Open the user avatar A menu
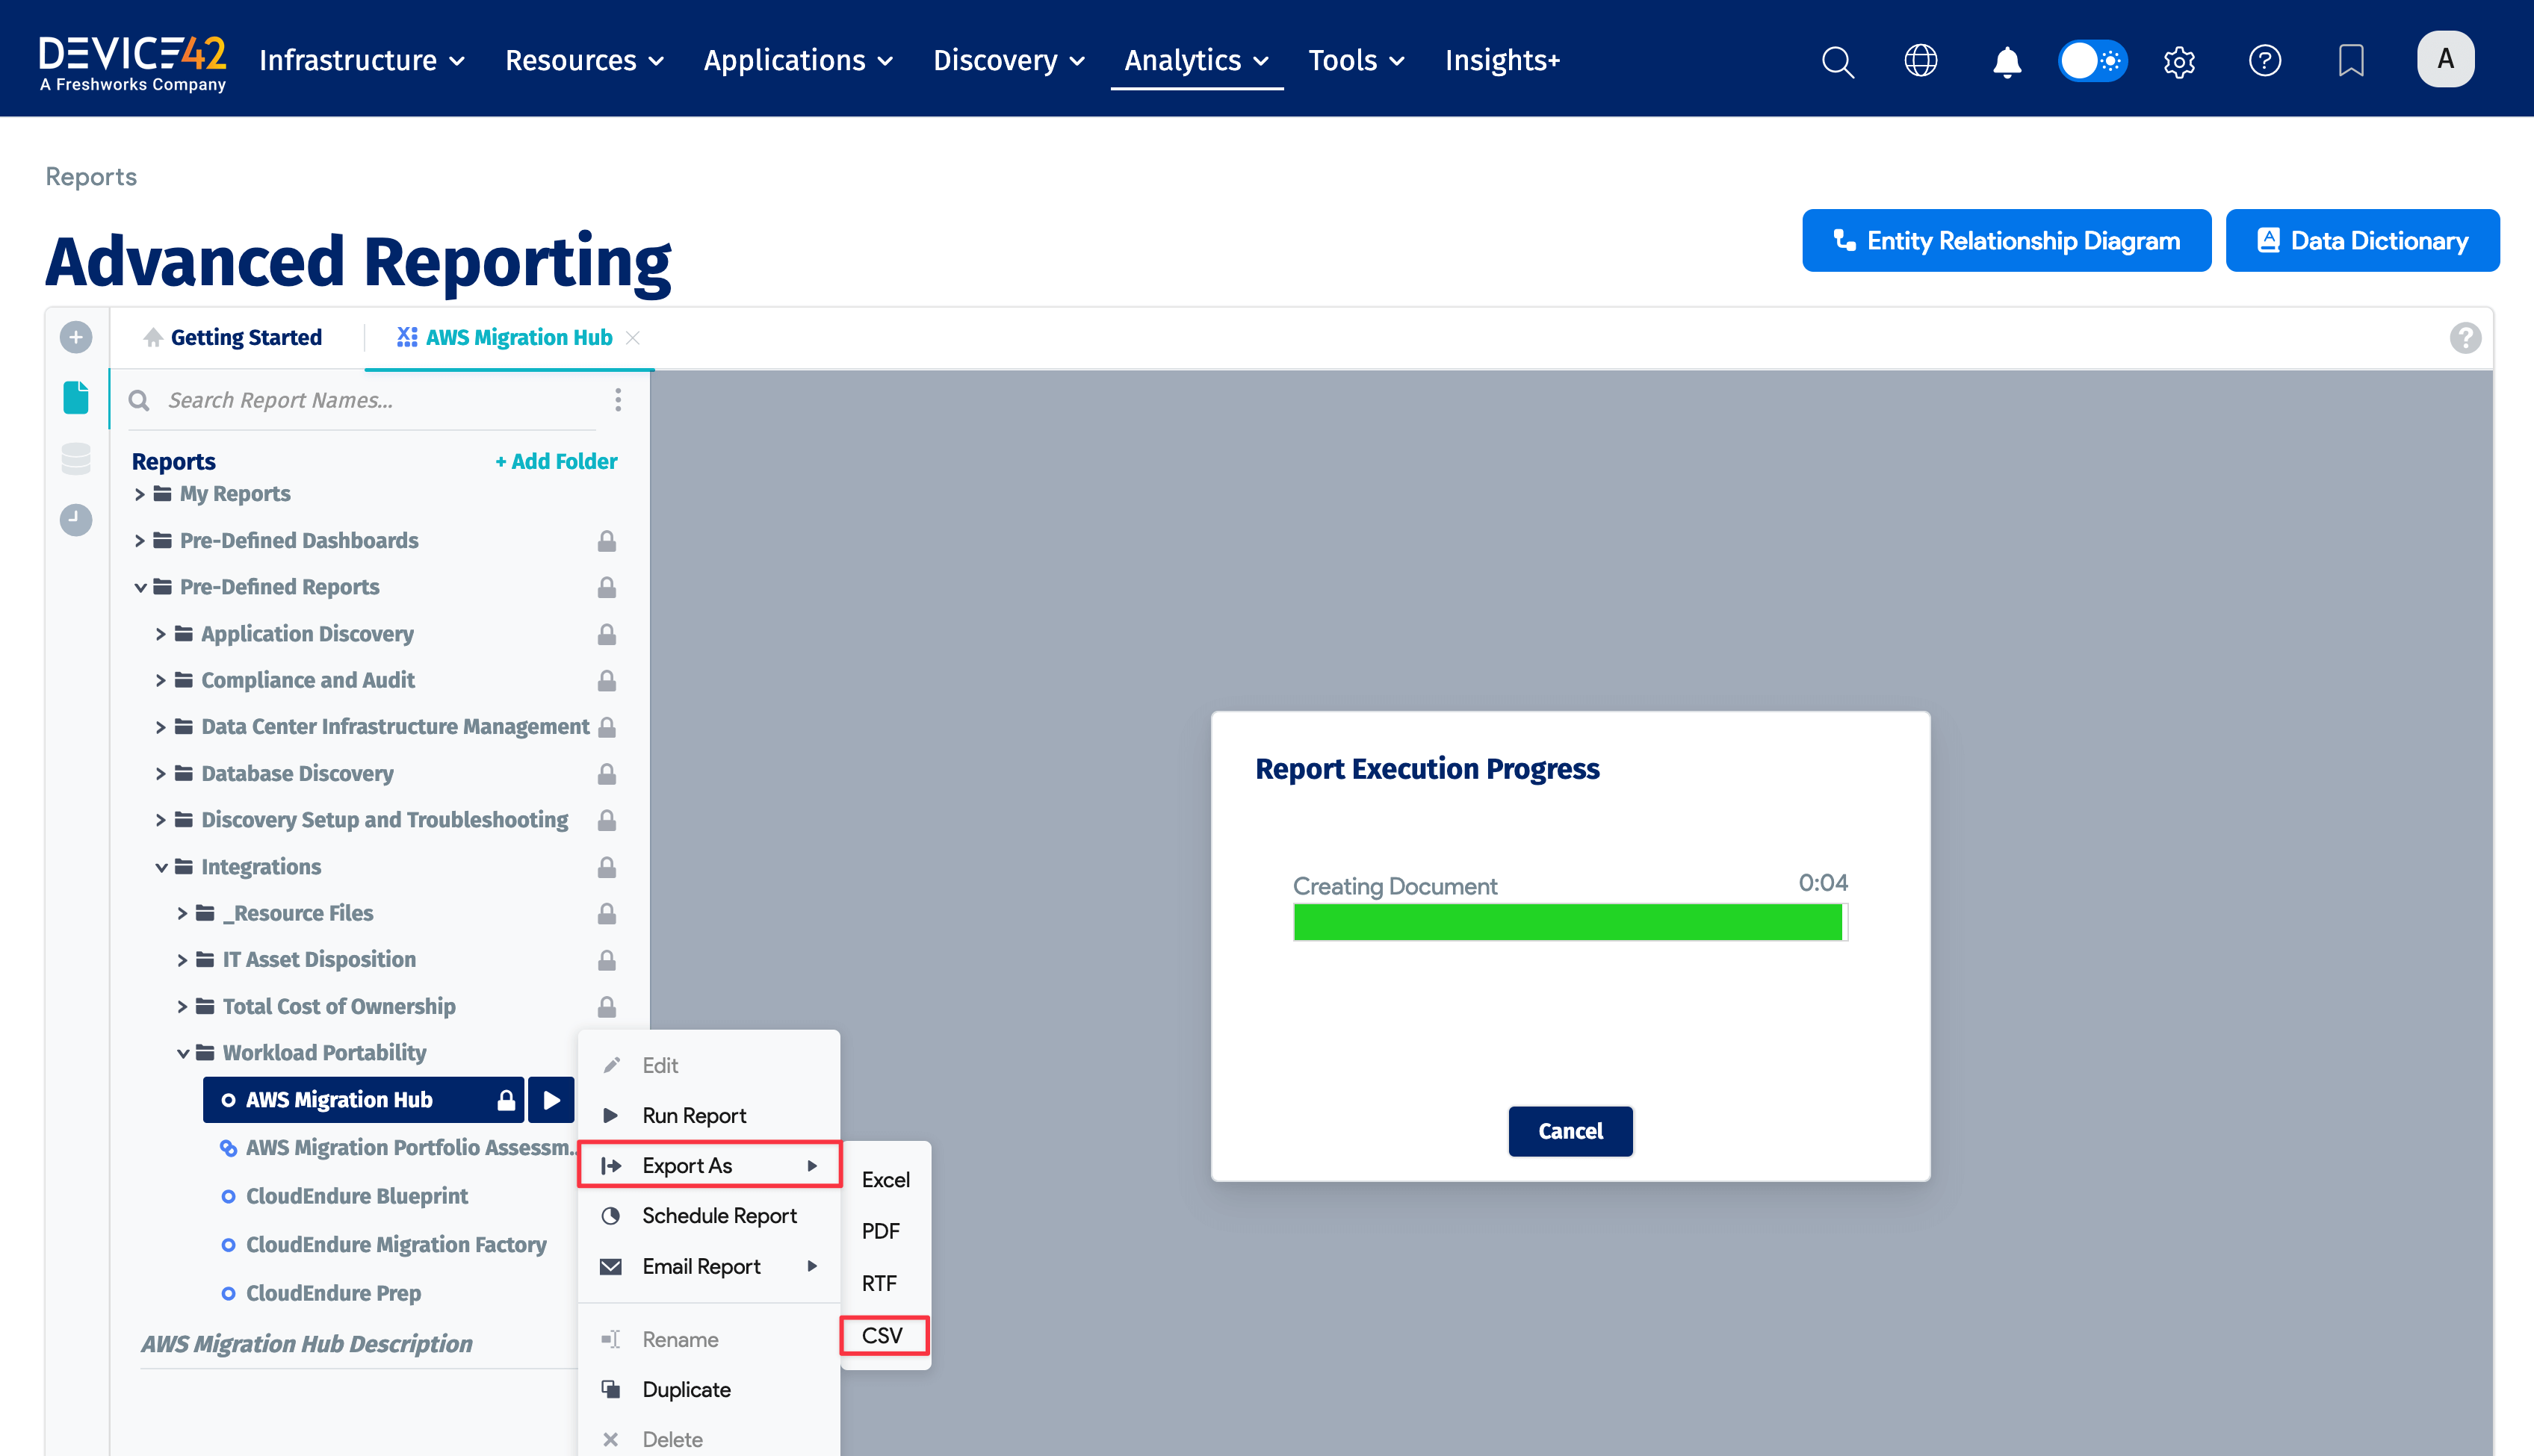This screenshot has height=1456, width=2534. [x=2446, y=59]
